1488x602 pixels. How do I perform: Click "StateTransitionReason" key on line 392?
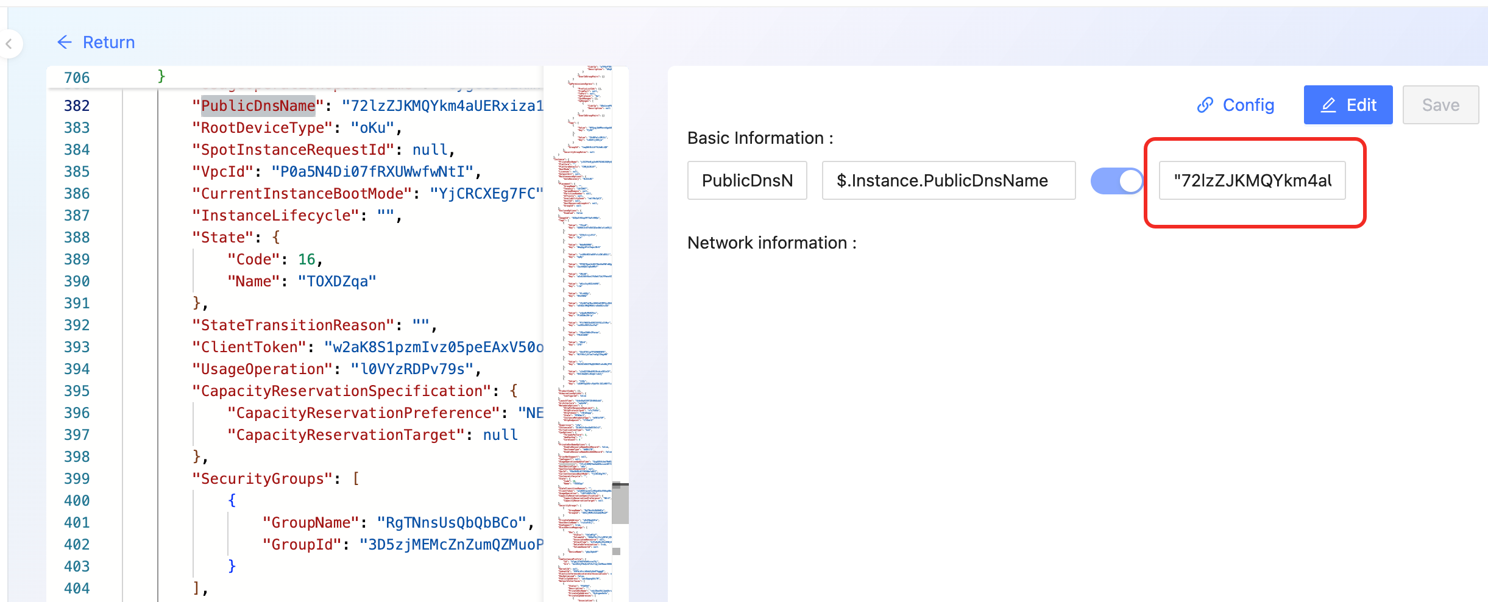tap(294, 325)
